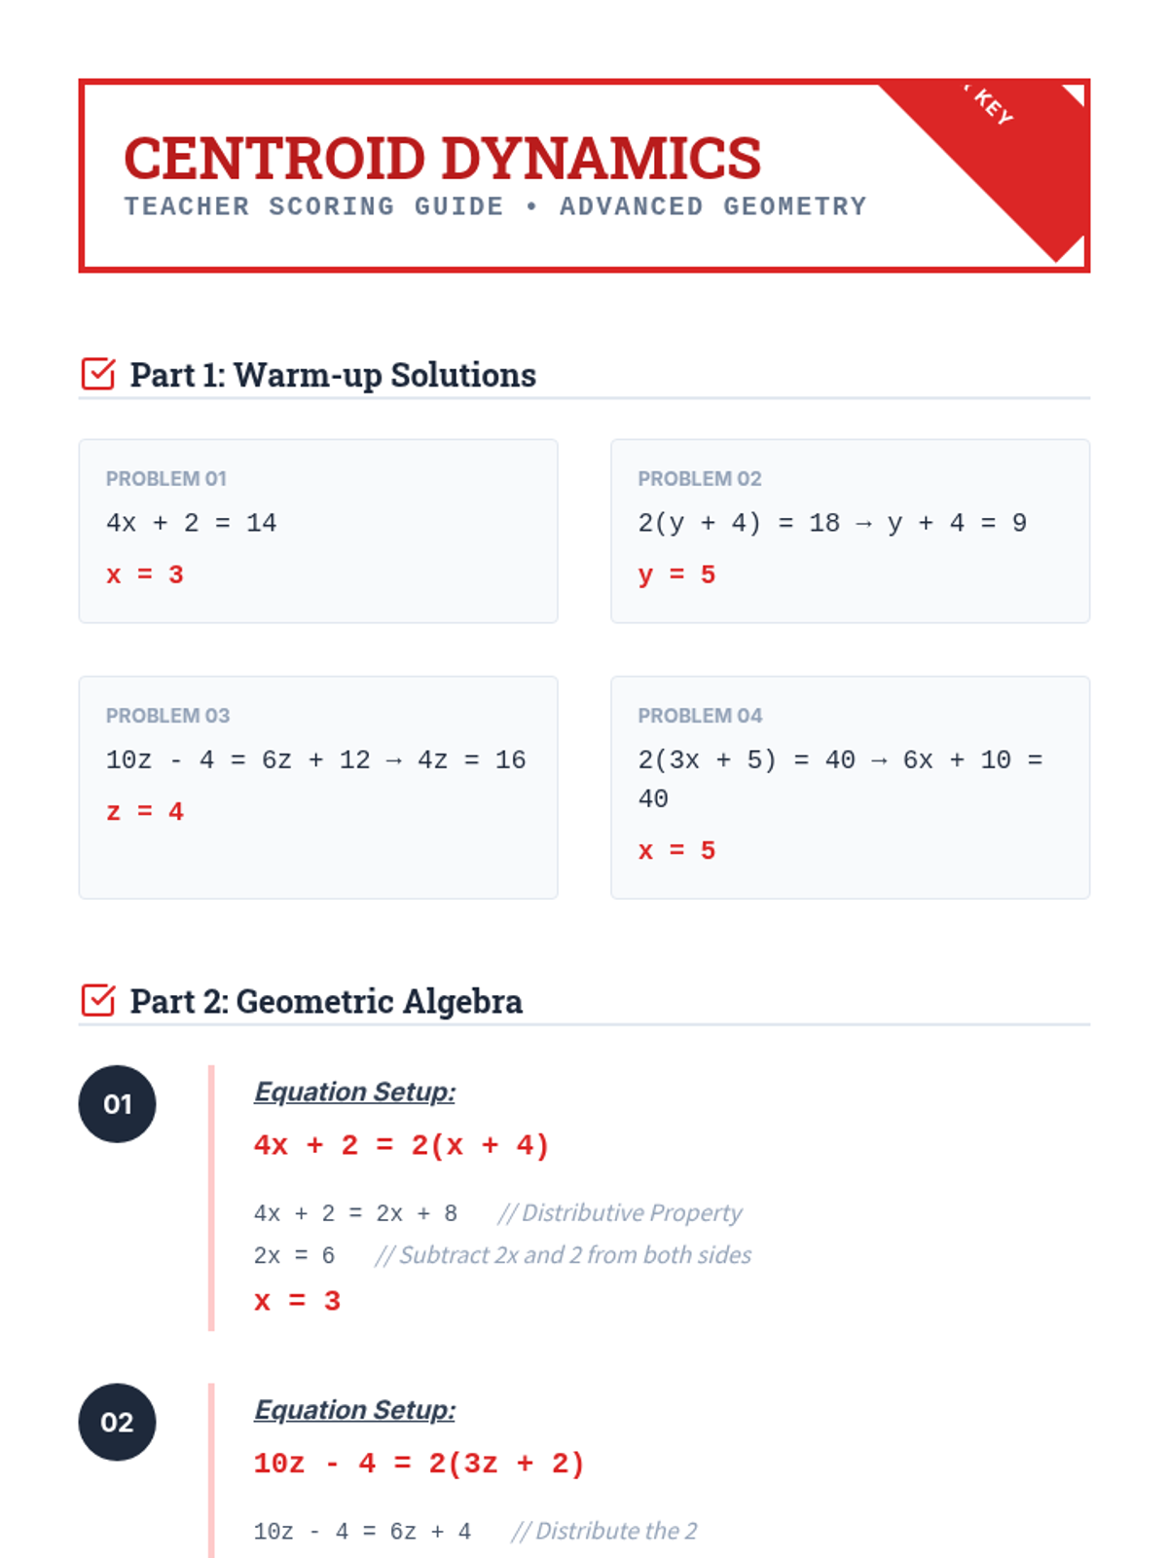Click the checkbox icon beside Part 2 heading
The height and width of the screenshot is (1558, 1168).
[98, 1000]
